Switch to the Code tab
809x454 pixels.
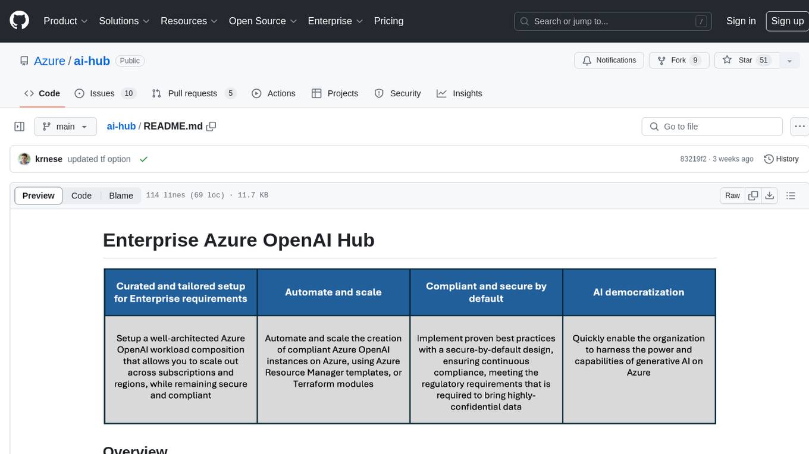click(42, 93)
